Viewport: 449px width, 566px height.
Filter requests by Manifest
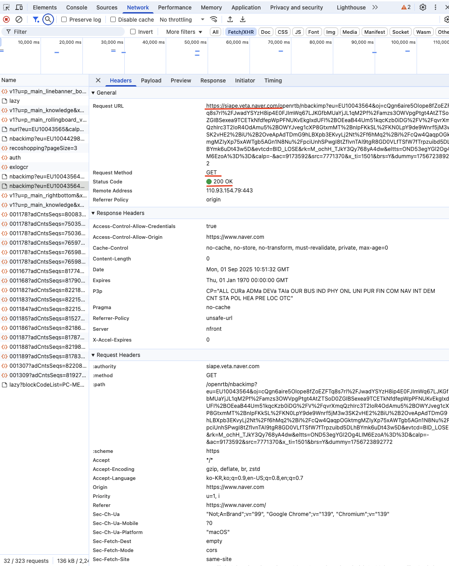pos(375,32)
